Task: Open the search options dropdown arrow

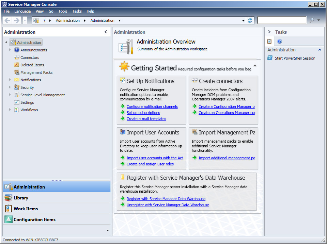Action: click(319, 20)
